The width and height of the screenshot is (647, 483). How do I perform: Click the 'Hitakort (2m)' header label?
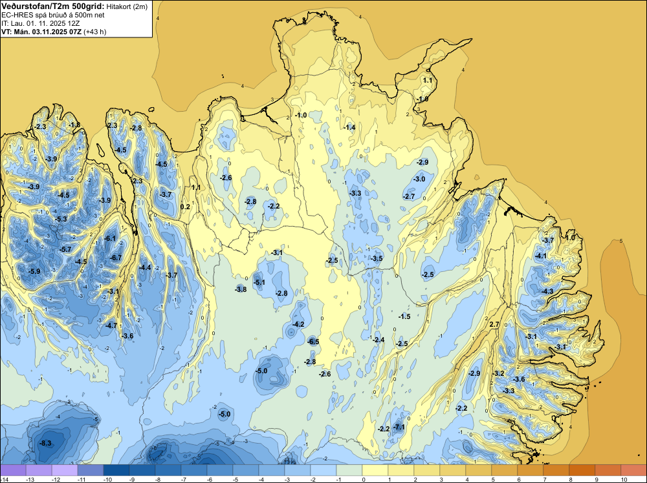click(127, 6)
